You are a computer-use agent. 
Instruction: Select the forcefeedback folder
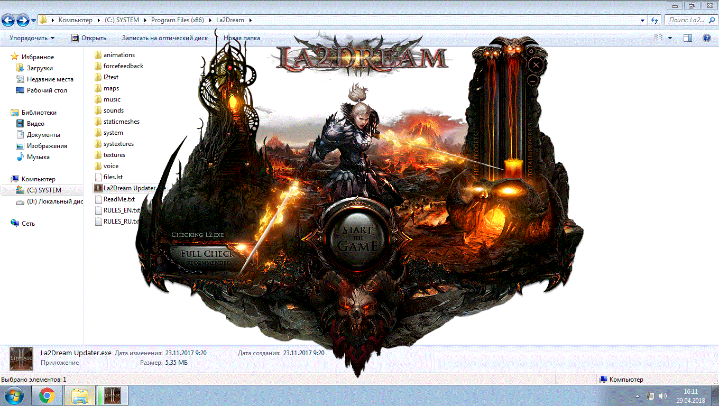click(x=119, y=66)
